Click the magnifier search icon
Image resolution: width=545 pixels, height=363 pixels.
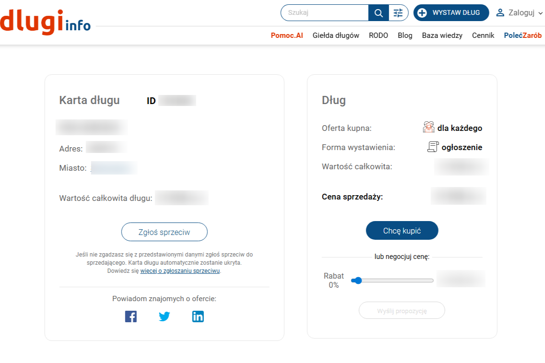coord(379,13)
